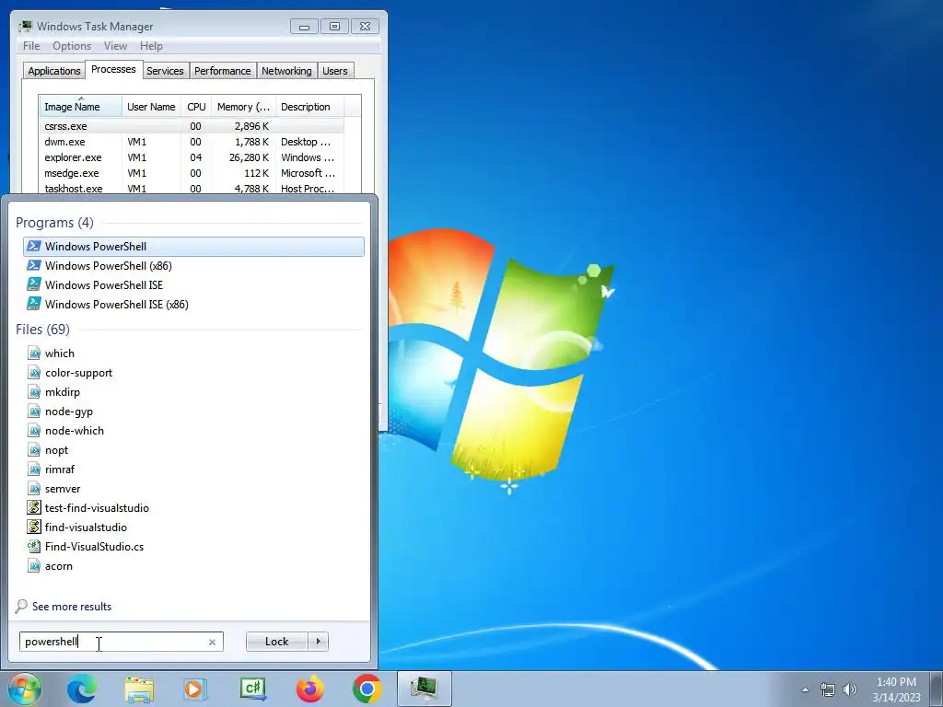Open Windows PowerShell from search results
This screenshot has width=943, height=707.
coord(193,247)
